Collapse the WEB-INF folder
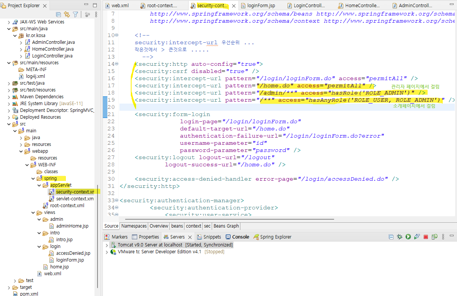This screenshot has height=296, width=457. coord(27,164)
